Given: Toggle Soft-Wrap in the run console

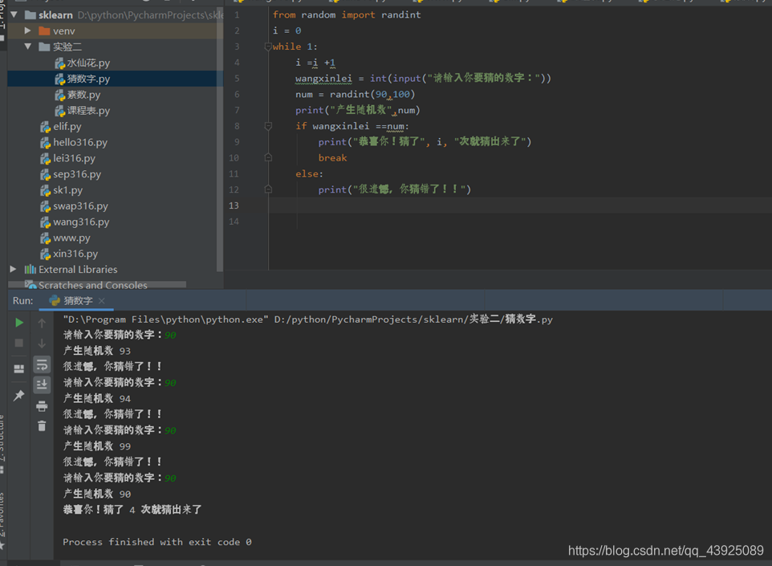Looking at the screenshot, I should point(42,364).
